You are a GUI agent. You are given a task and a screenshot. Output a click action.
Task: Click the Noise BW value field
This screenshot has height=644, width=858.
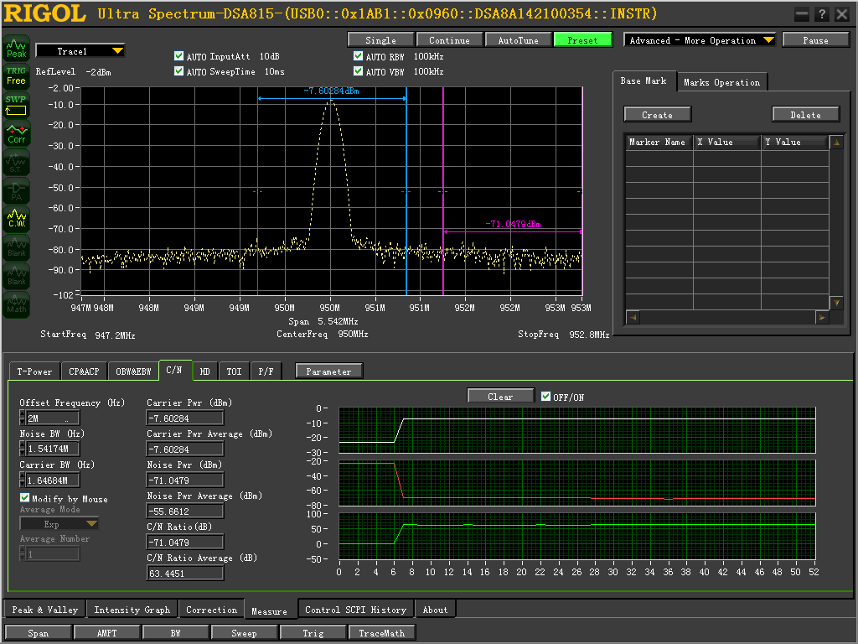tap(53, 449)
